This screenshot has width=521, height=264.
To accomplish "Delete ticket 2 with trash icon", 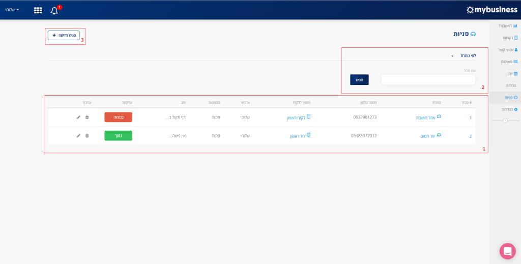I will point(87,136).
